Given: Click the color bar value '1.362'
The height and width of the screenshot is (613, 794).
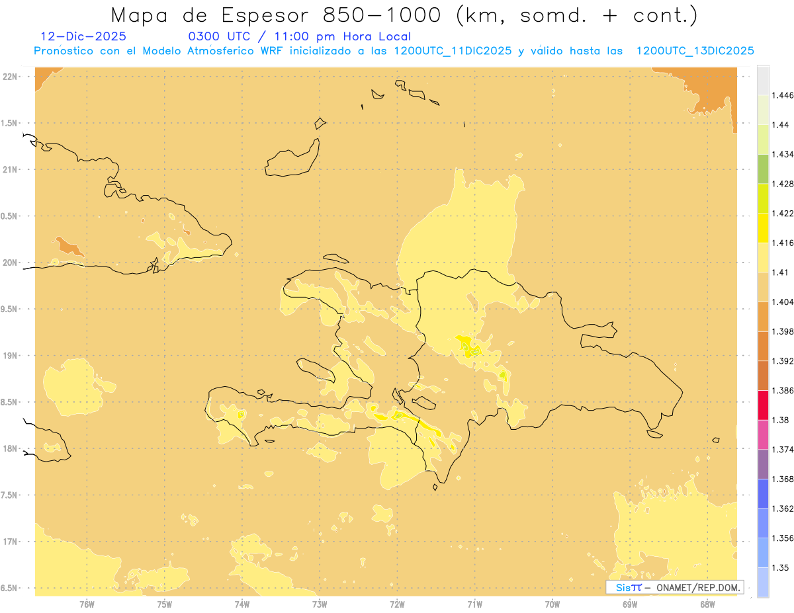Looking at the screenshot, I should tap(783, 509).
